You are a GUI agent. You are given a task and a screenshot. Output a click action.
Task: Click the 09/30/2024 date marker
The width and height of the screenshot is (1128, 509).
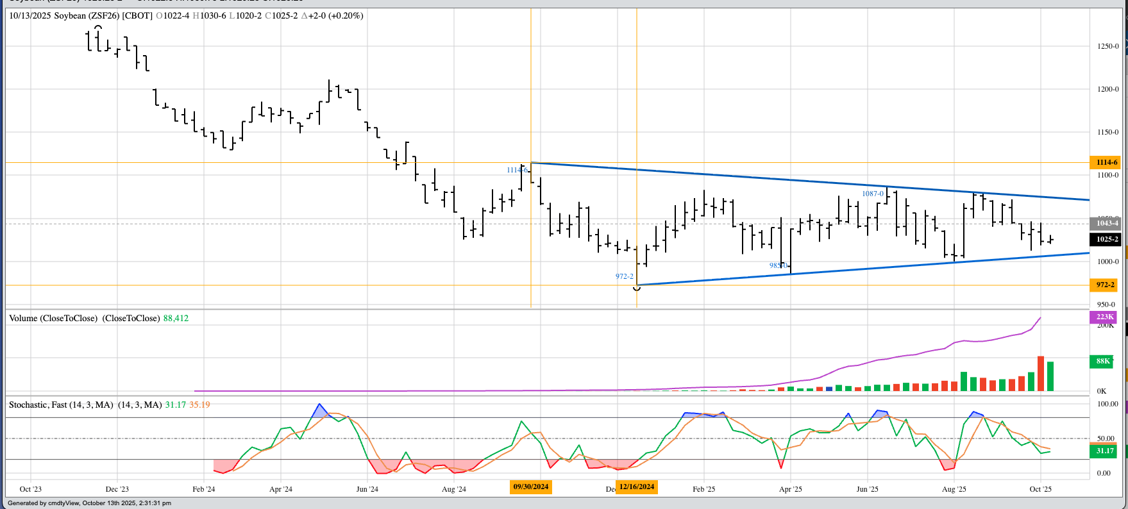(531, 487)
